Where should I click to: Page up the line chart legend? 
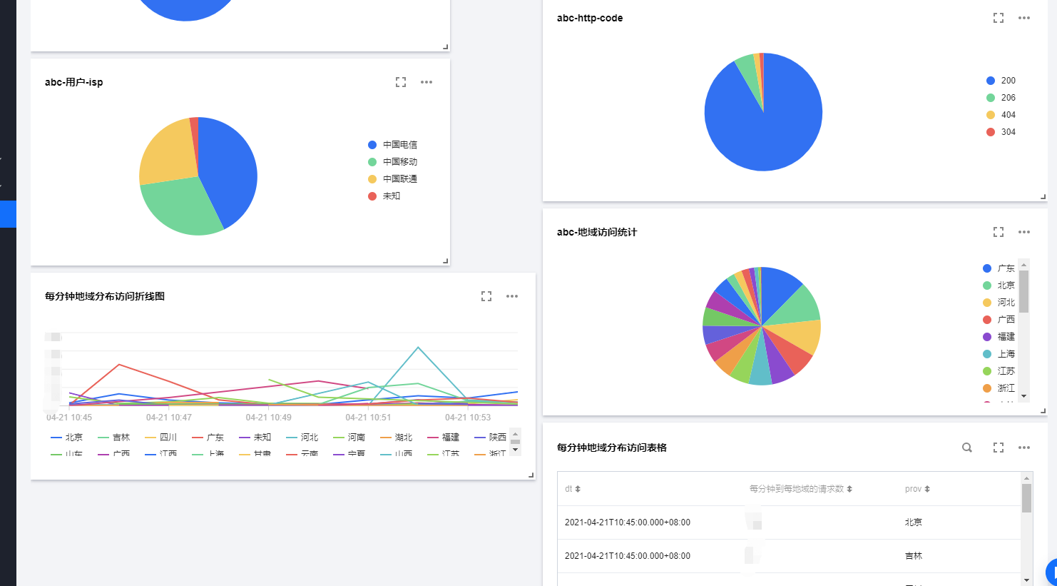pos(516,433)
